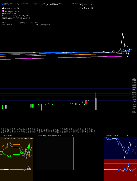The image size is (137, 181).
Task: Select the 'Stochastics: 49.58' reading
Action: coord(9,14)
